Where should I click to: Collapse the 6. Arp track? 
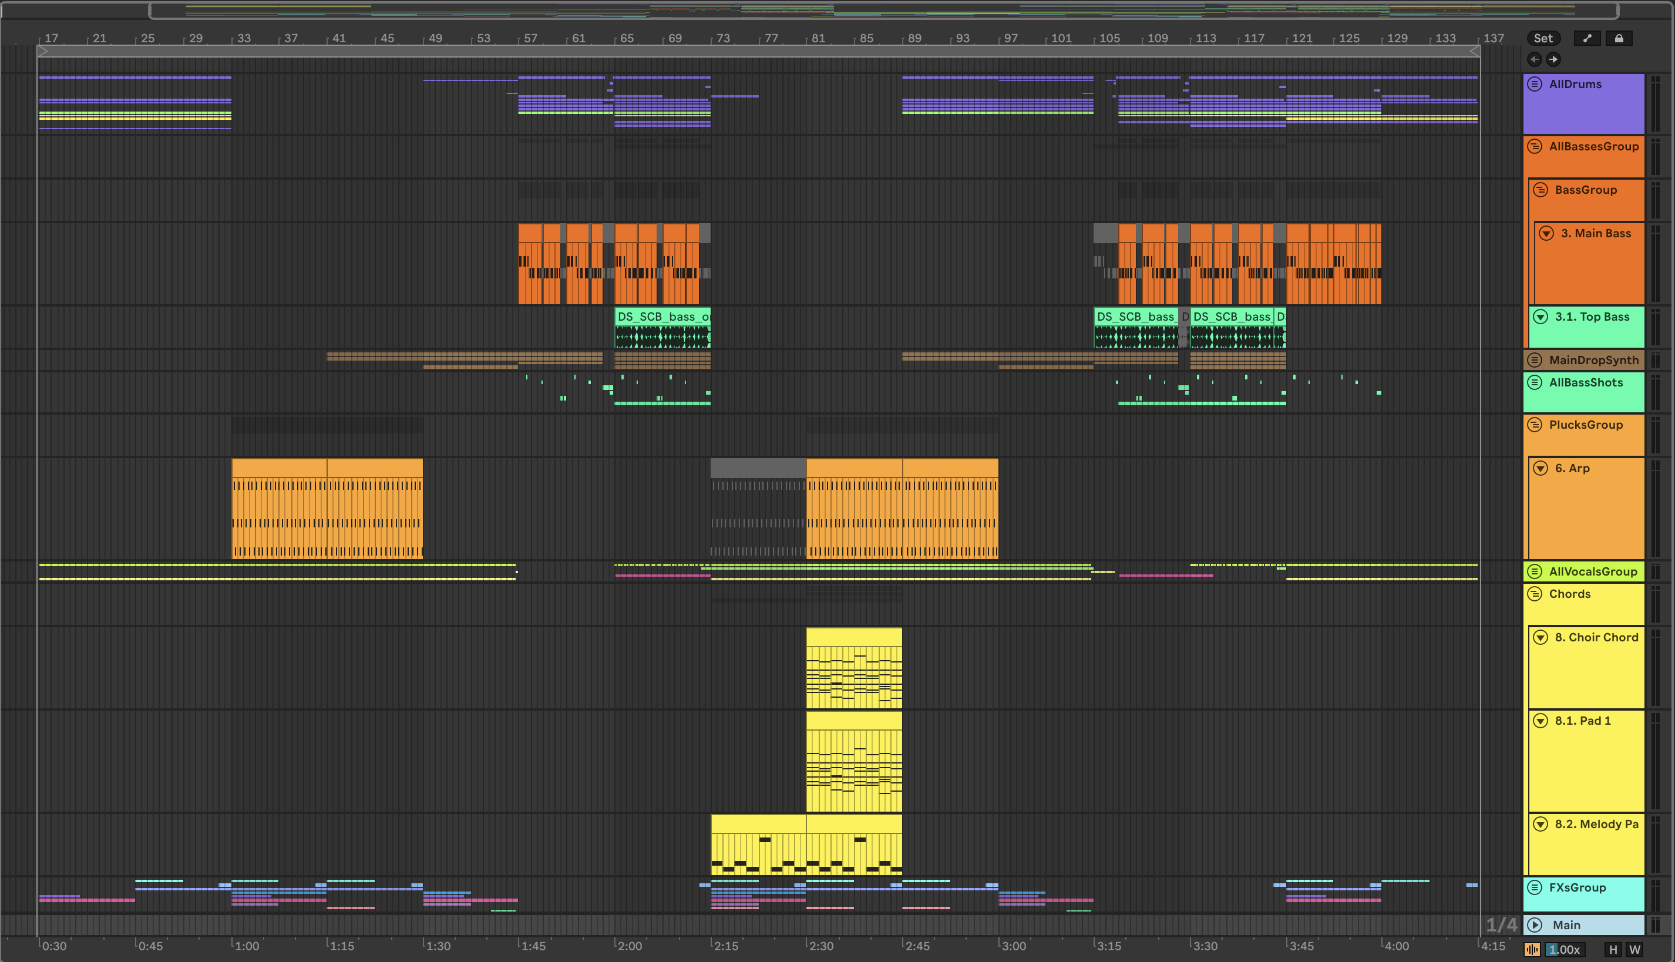tap(1540, 469)
